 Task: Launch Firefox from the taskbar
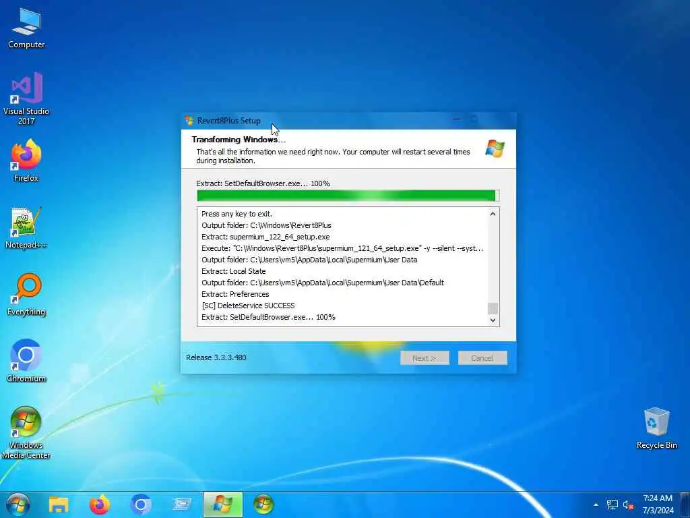coord(100,505)
